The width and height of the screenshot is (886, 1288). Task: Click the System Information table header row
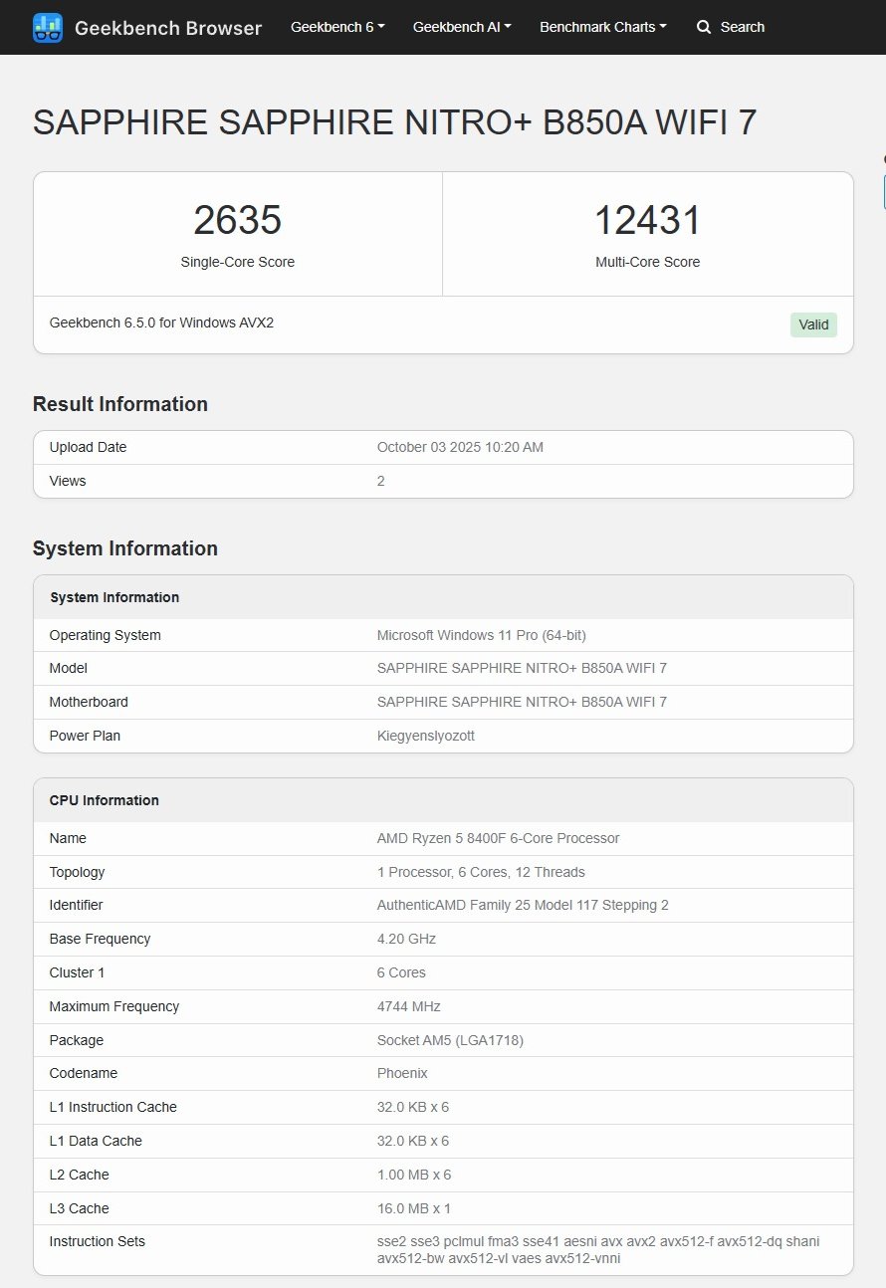(x=114, y=597)
